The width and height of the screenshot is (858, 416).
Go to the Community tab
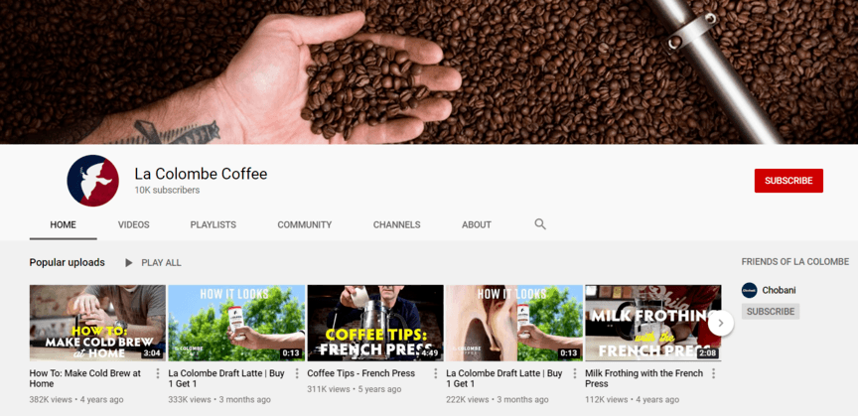305,225
